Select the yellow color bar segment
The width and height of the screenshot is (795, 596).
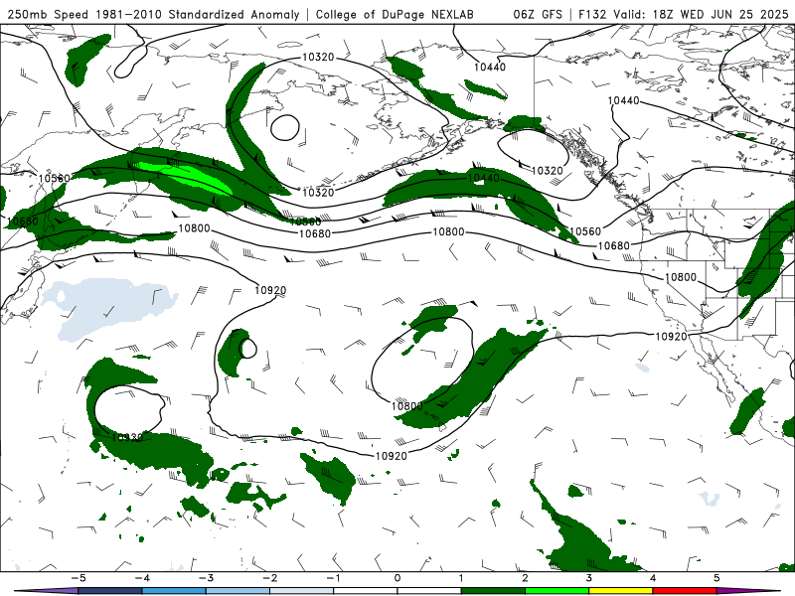pyautogui.click(x=620, y=591)
